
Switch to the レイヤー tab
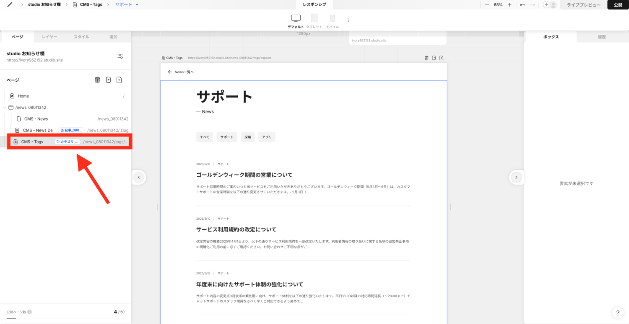coord(49,36)
